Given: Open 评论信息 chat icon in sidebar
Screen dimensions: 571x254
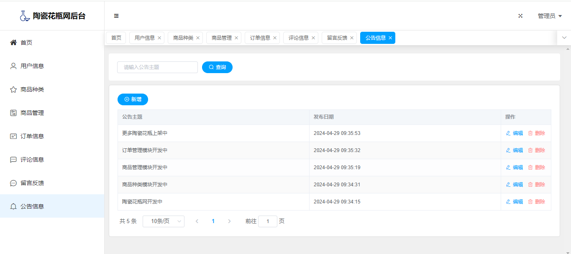Looking at the screenshot, I should click(x=13, y=160).
